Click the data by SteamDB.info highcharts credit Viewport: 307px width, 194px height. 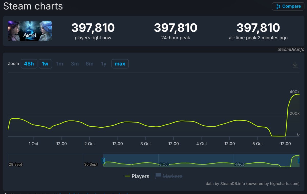click(x=253, y=184)
